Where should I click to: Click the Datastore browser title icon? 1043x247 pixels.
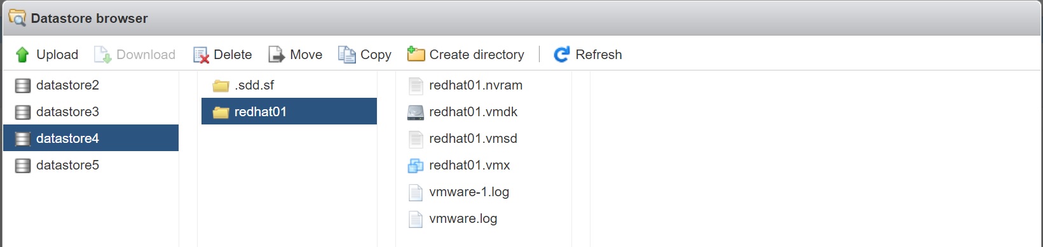click(x=17, y=18)
